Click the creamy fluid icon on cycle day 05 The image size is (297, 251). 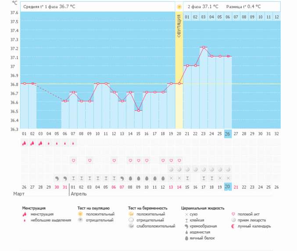tap(57, 178)
